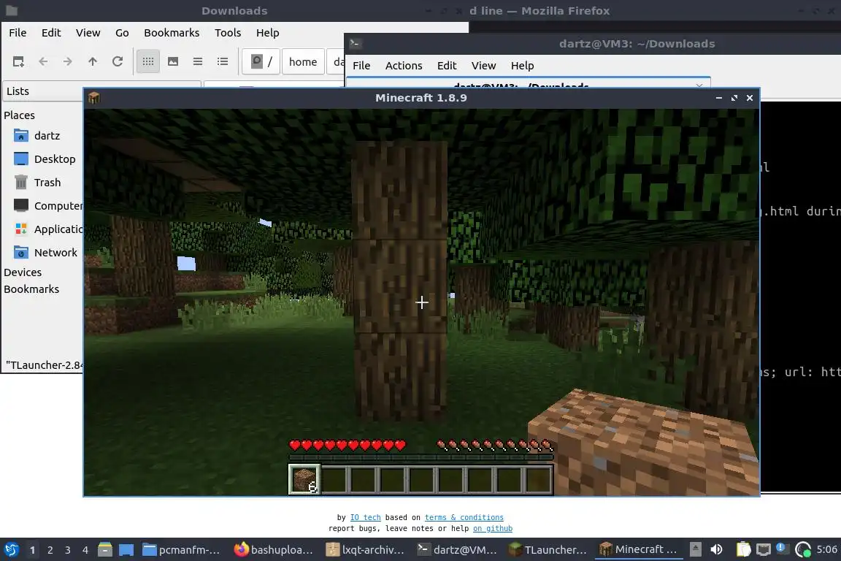Launch file manager from taskbar quicklaunch
Image resolution: width=841 pixels, height=561 pixels.
(105, 550)
